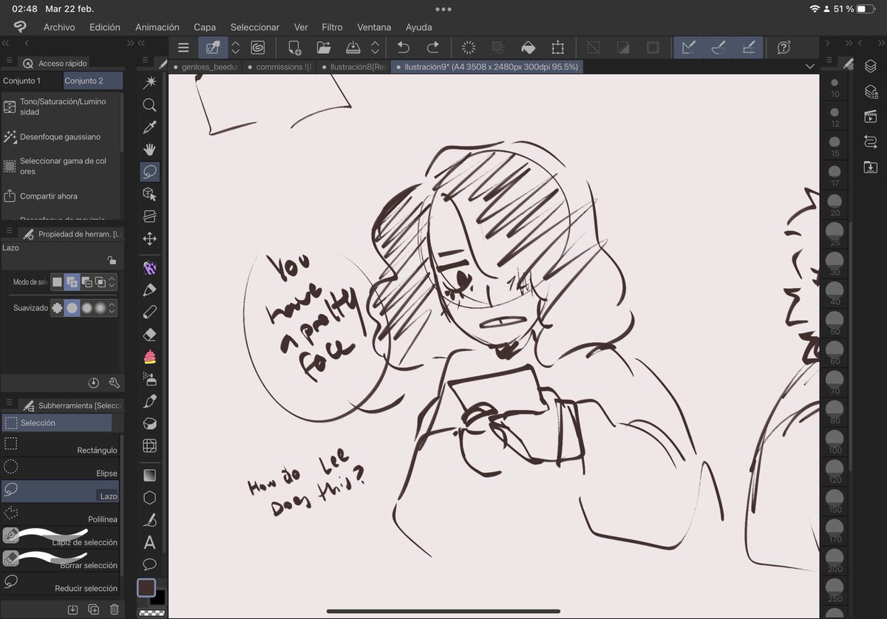
Task: Click Compartir ahora in quick access
Action: click(x=60, y=196)
